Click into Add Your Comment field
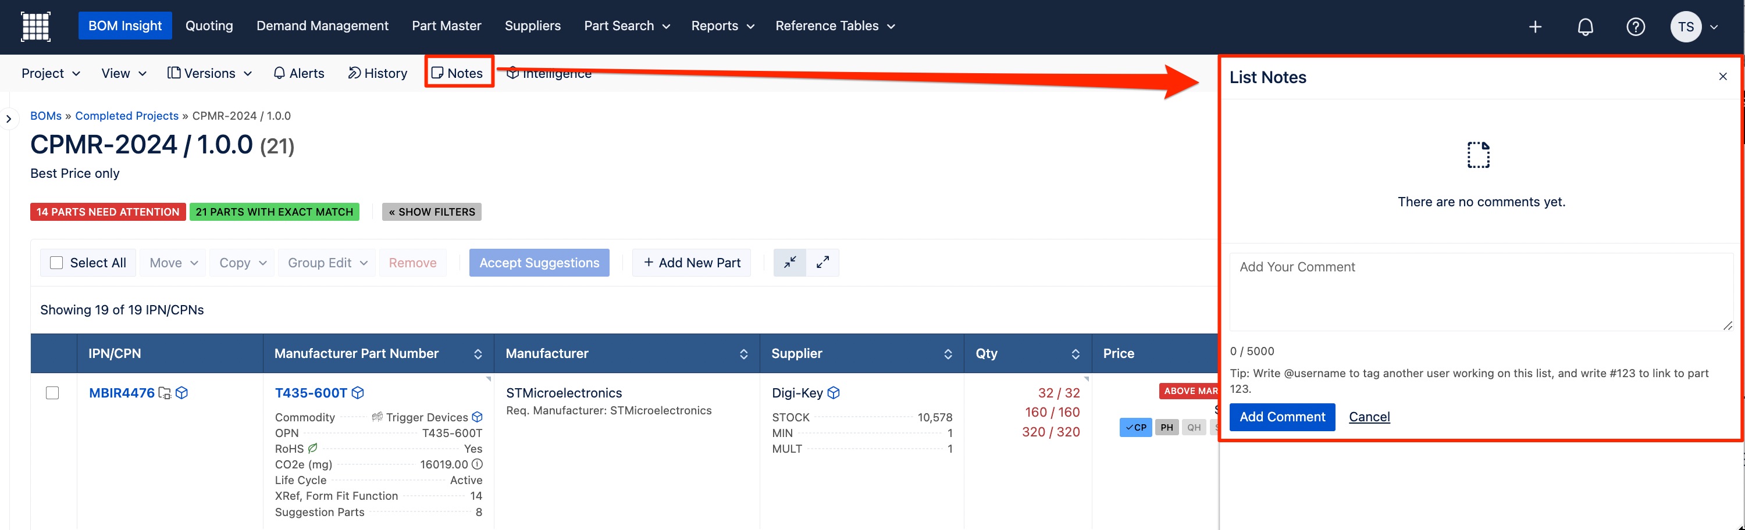 1481,292
